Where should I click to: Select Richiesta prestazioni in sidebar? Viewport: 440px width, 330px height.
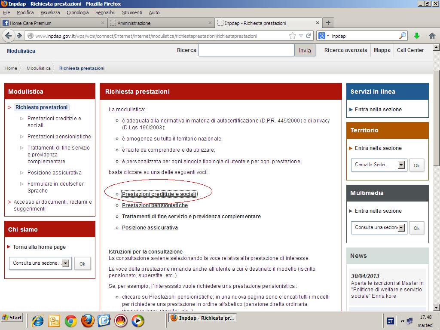coord(41,107)
